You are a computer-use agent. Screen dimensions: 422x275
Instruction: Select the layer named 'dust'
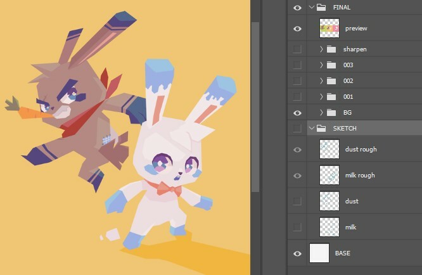pos(352,201)
